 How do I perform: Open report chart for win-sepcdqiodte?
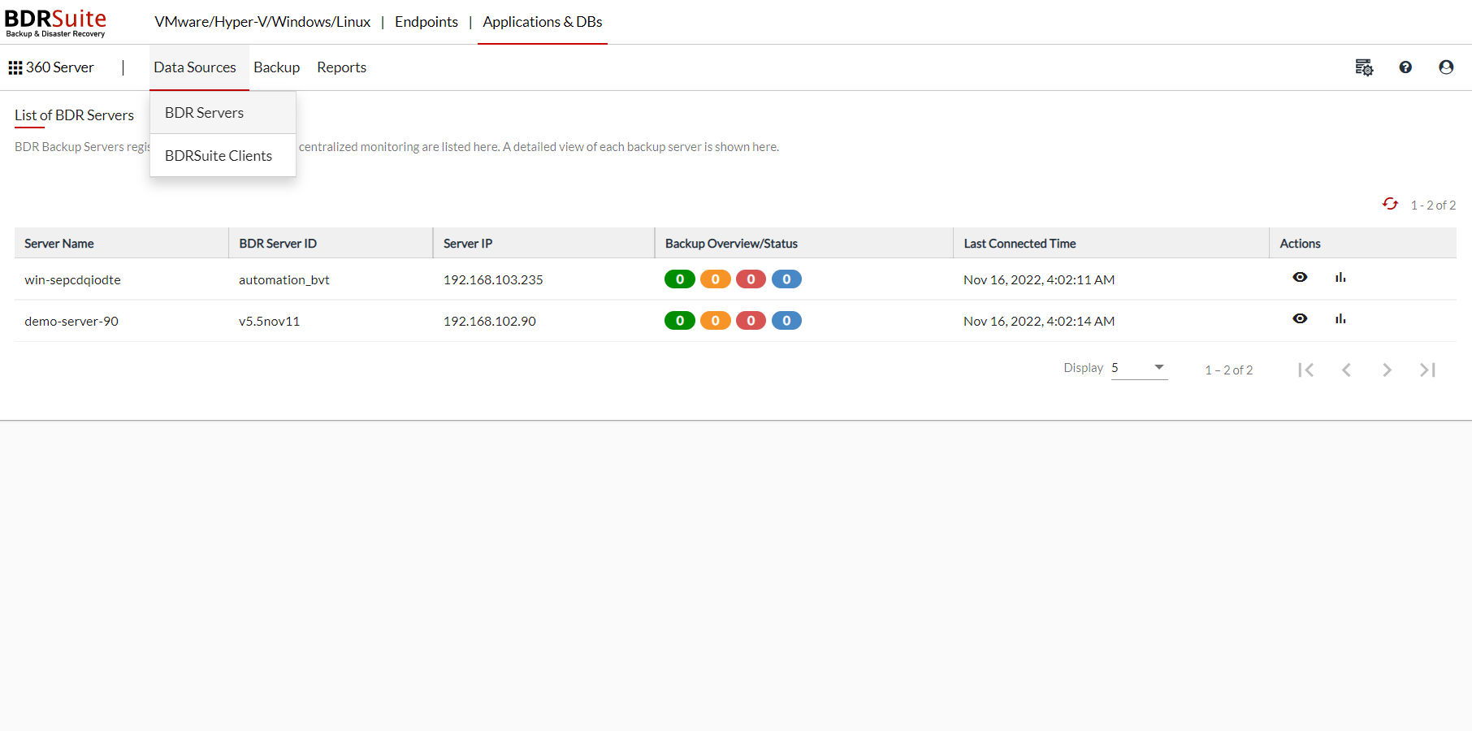(1340, 277)
